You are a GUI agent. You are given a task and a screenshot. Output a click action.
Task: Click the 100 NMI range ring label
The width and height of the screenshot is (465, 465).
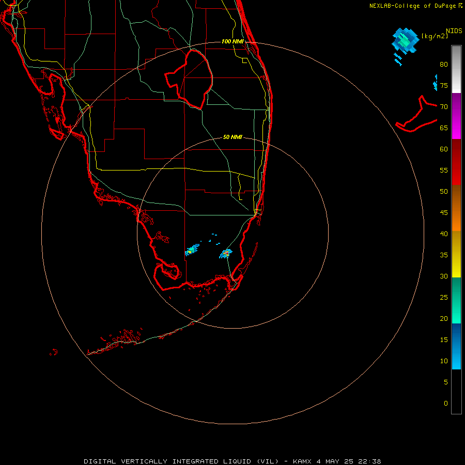(233, 41)
